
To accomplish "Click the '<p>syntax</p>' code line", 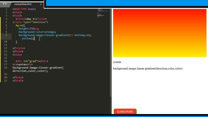I will click(x=22, y=64).
